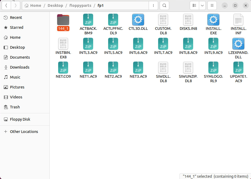This screenshot has width=251, height=179.
Task: Navigate to Desktop in the breadcrumb path
Action: (x=55, y=5)
